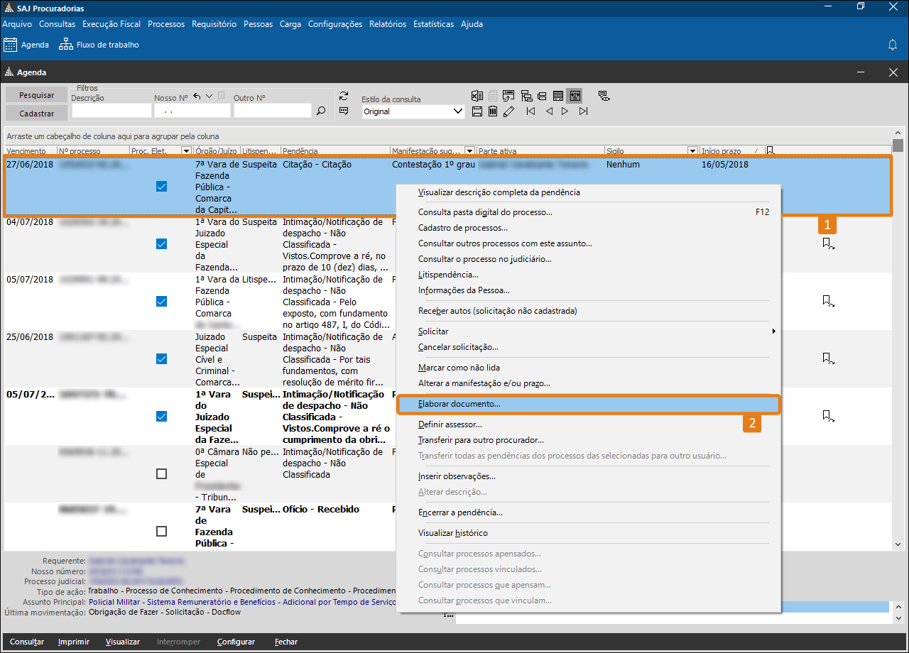Uncheck Proc. Elet. box on the 27/06/2018 row

point(161,187)
